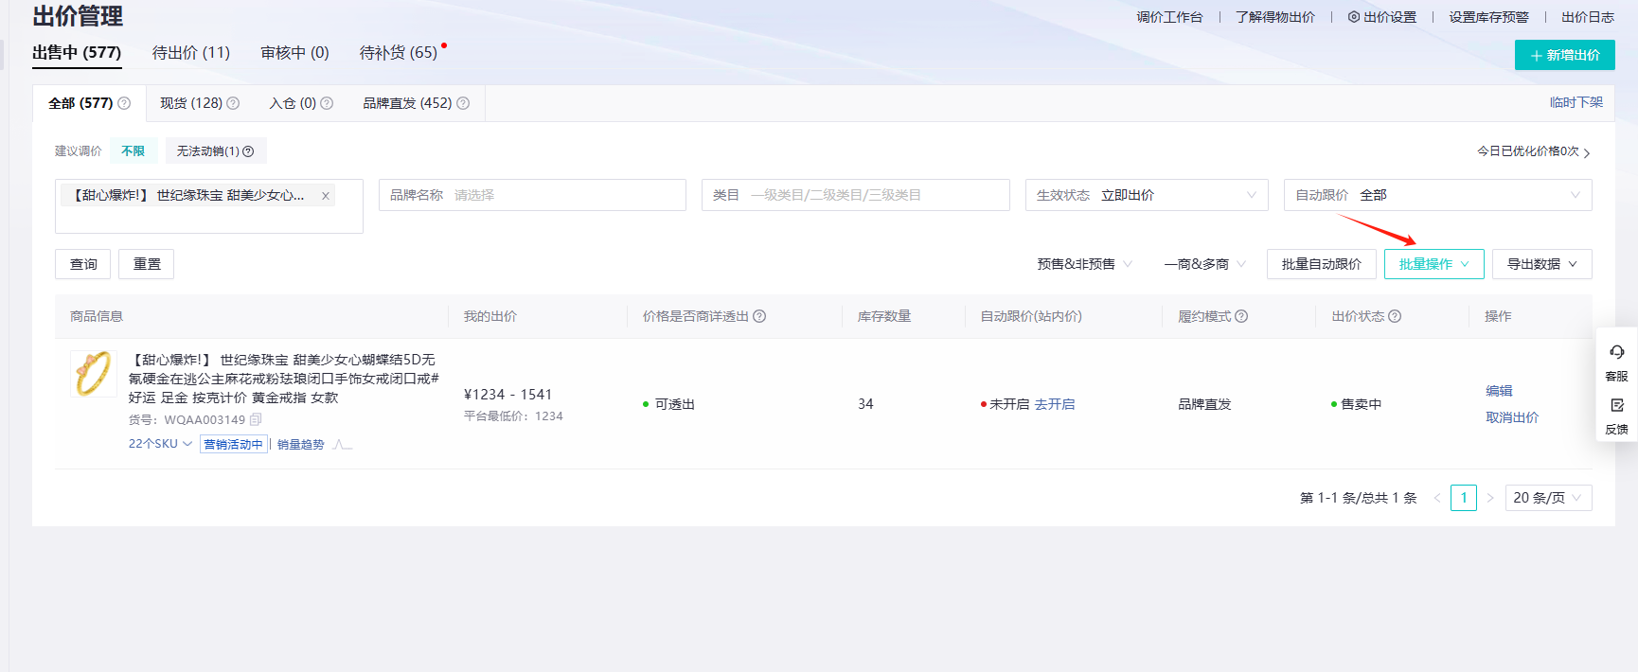Viewport: 1638px width, 672px height.
Task: Click help icon beside 全部 (577) tab
Action: pyautogui.click(x=124, y=103)
